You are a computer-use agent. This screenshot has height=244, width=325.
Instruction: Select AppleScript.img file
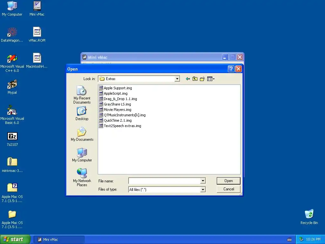pos(113,93)
